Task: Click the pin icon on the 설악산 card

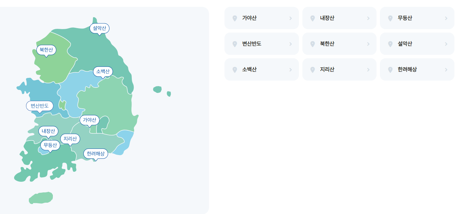Action: (390, 44)
